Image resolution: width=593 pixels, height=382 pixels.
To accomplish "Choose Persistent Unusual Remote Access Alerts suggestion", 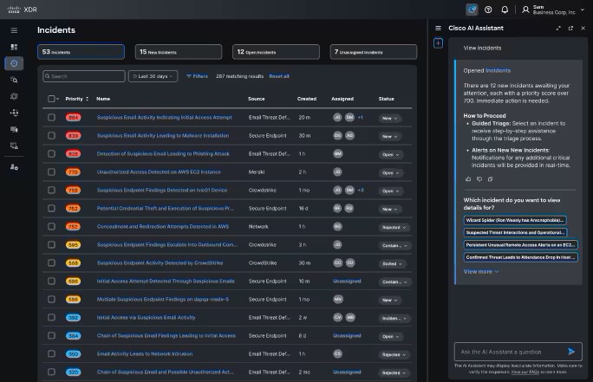I will (x=520, y=245).
